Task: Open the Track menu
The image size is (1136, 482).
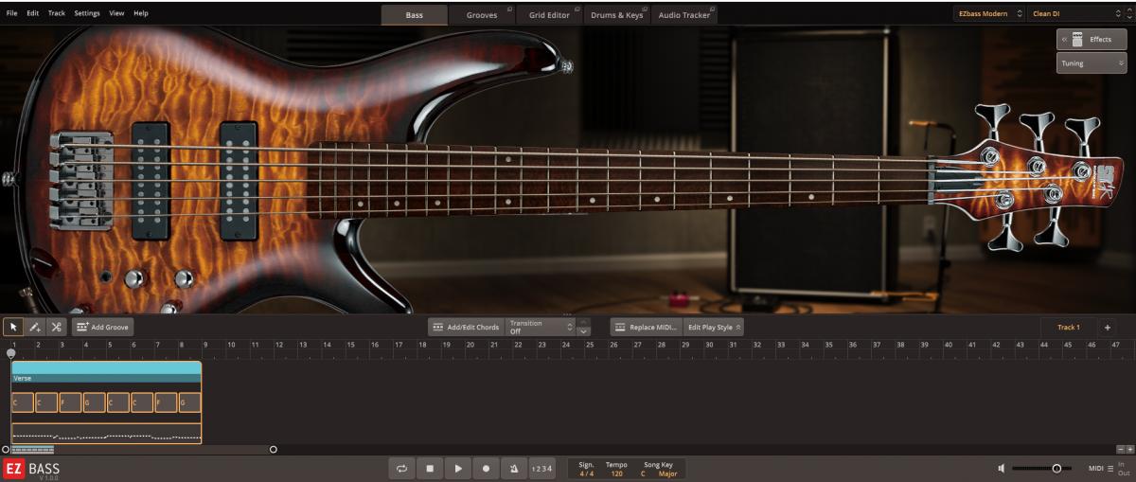Action: 57,13
